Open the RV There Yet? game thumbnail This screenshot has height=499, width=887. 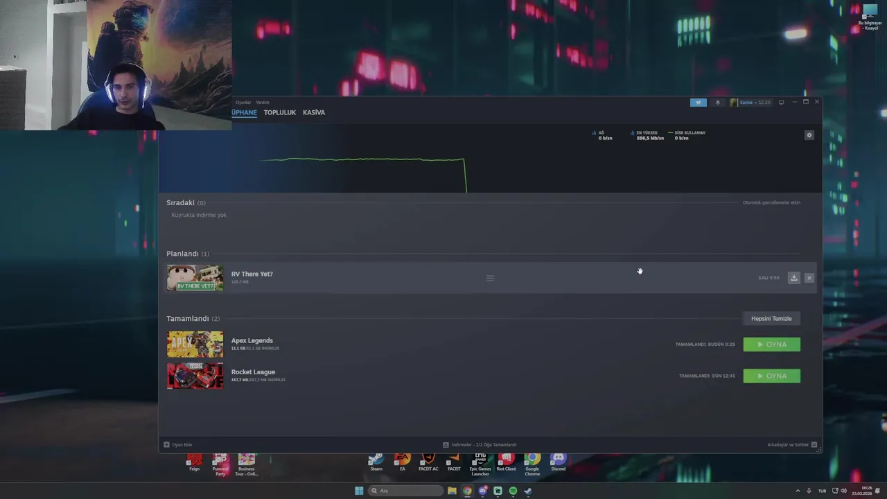pyautogui.click(x=195, y=278)
